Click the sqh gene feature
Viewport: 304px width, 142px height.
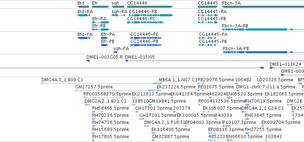(118, 7)
